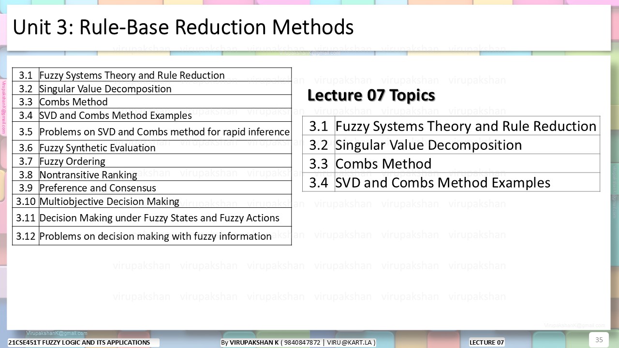619x348 pixels.
Task: Click number '3.1' in the right table
Action: click(x=319, y=126)
